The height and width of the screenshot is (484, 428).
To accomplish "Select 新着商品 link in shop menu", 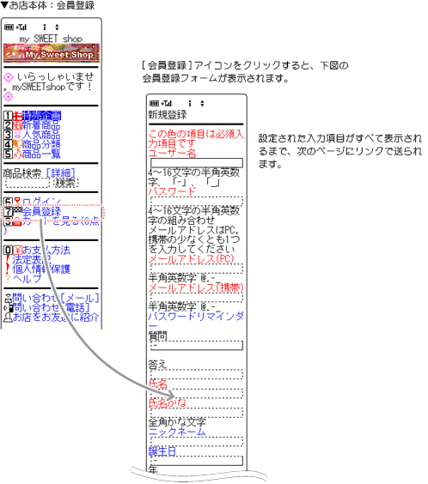I will [x=41, y=125].
